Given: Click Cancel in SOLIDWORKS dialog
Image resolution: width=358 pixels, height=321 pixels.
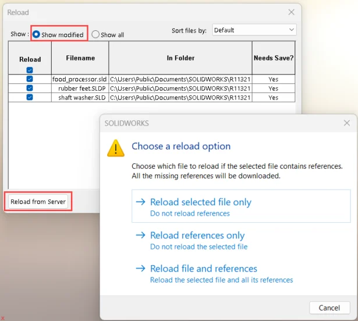Looking at the screenshot, I should pos(329,308).
